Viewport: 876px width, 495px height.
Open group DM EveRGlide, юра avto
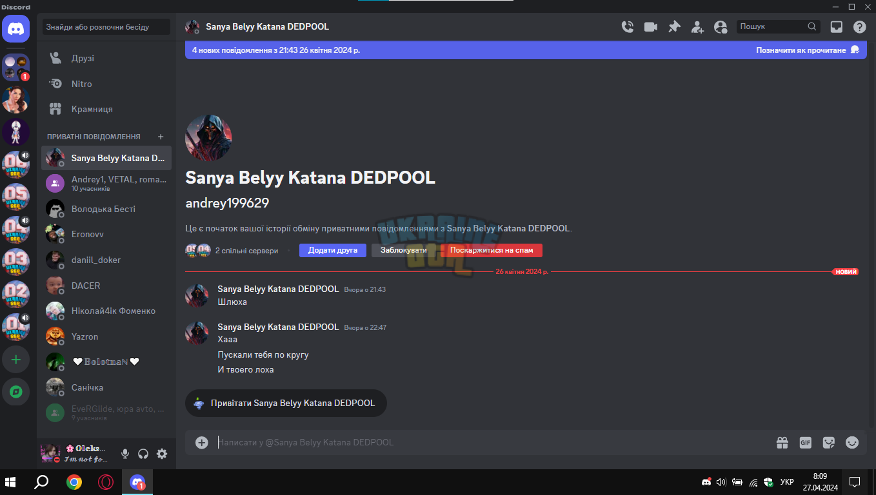tap(106, 412)
